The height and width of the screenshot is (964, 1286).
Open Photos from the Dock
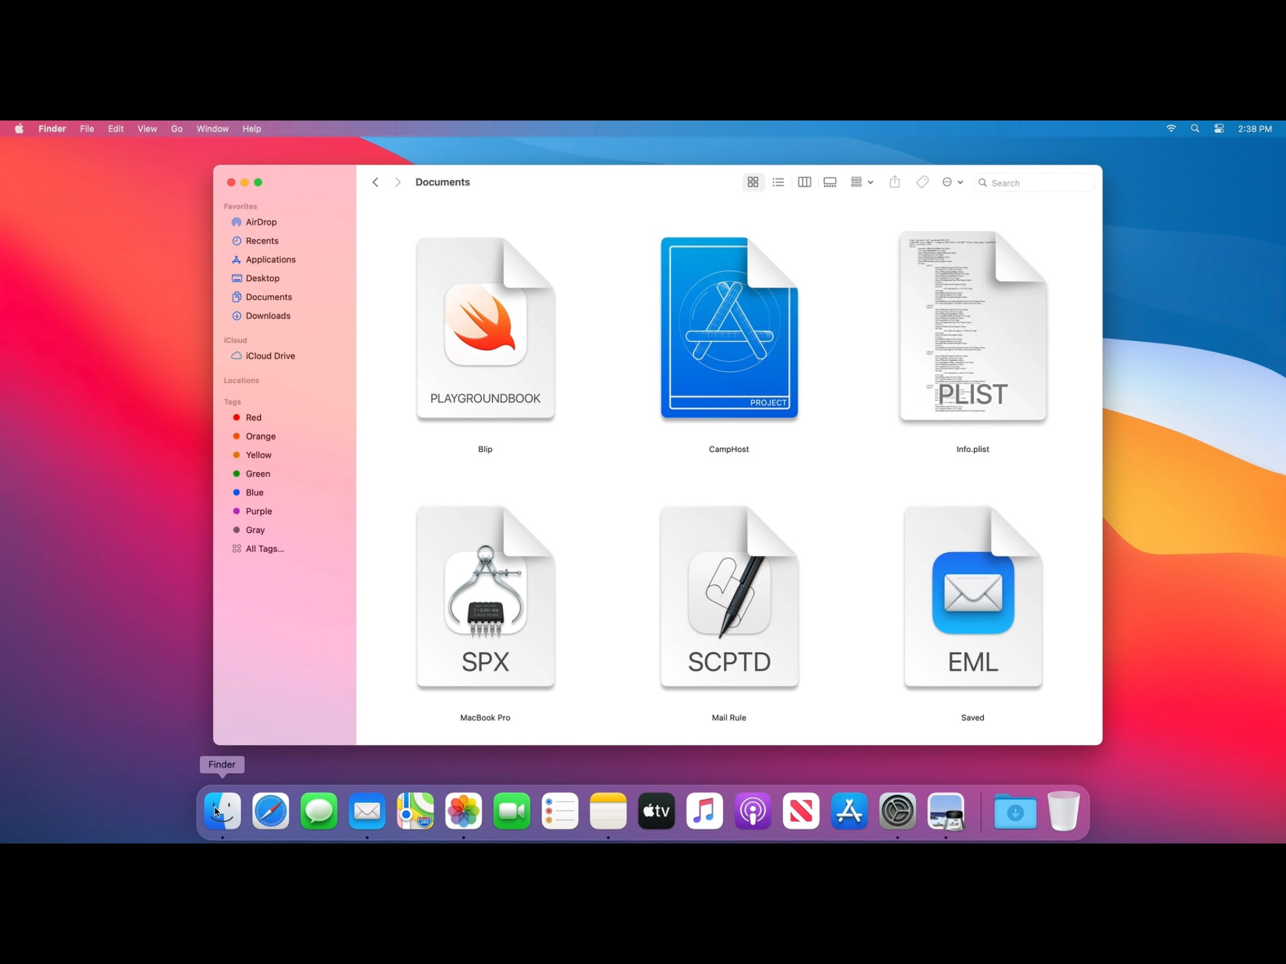tap(463, 811)
